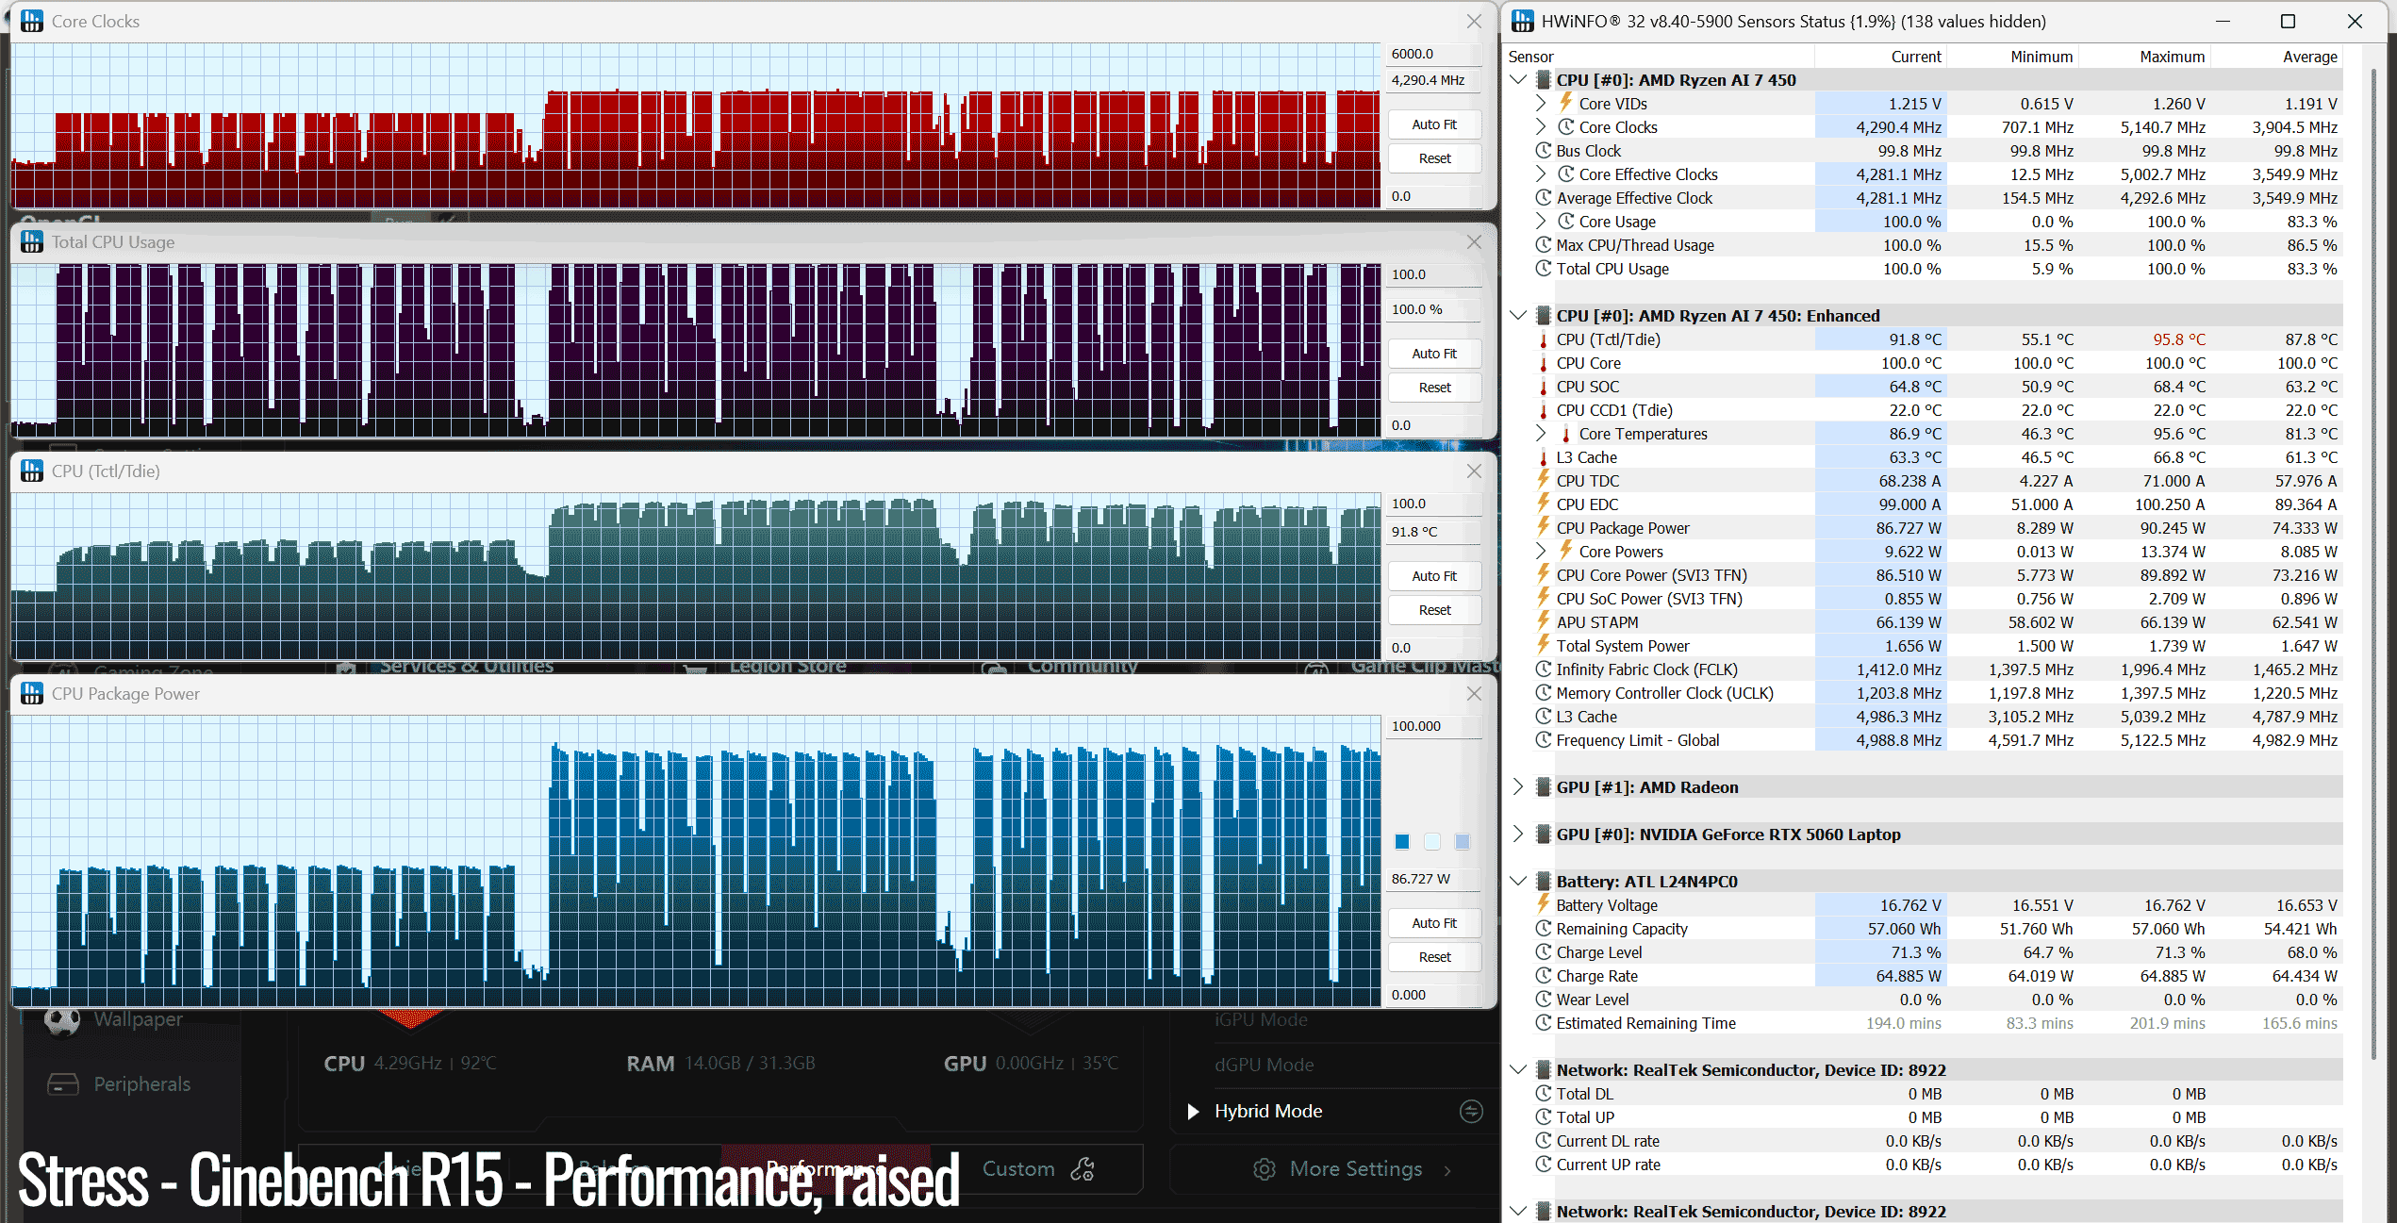Collapse the Battery: ATL L24N4PC0 group
Image resolution: width=2397 pixels, height=1223 pixels.
click(x=1518, y=881)
